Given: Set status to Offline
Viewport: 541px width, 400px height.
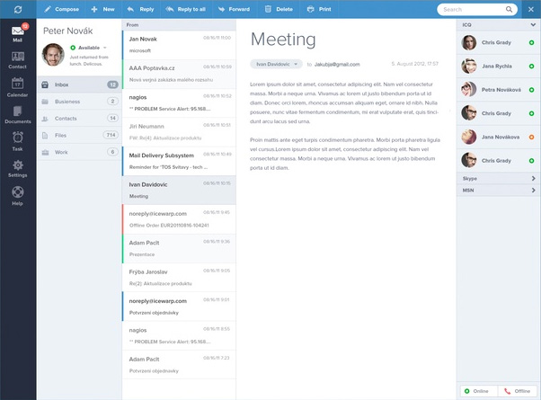Looking at the screenshot, I should 519,391.
